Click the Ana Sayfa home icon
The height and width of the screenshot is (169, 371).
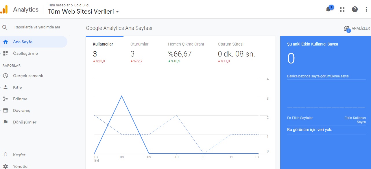[5, 42]
